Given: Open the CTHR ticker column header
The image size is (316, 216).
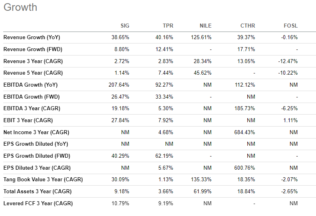Looking at the screenshot, I should [247, 26].
